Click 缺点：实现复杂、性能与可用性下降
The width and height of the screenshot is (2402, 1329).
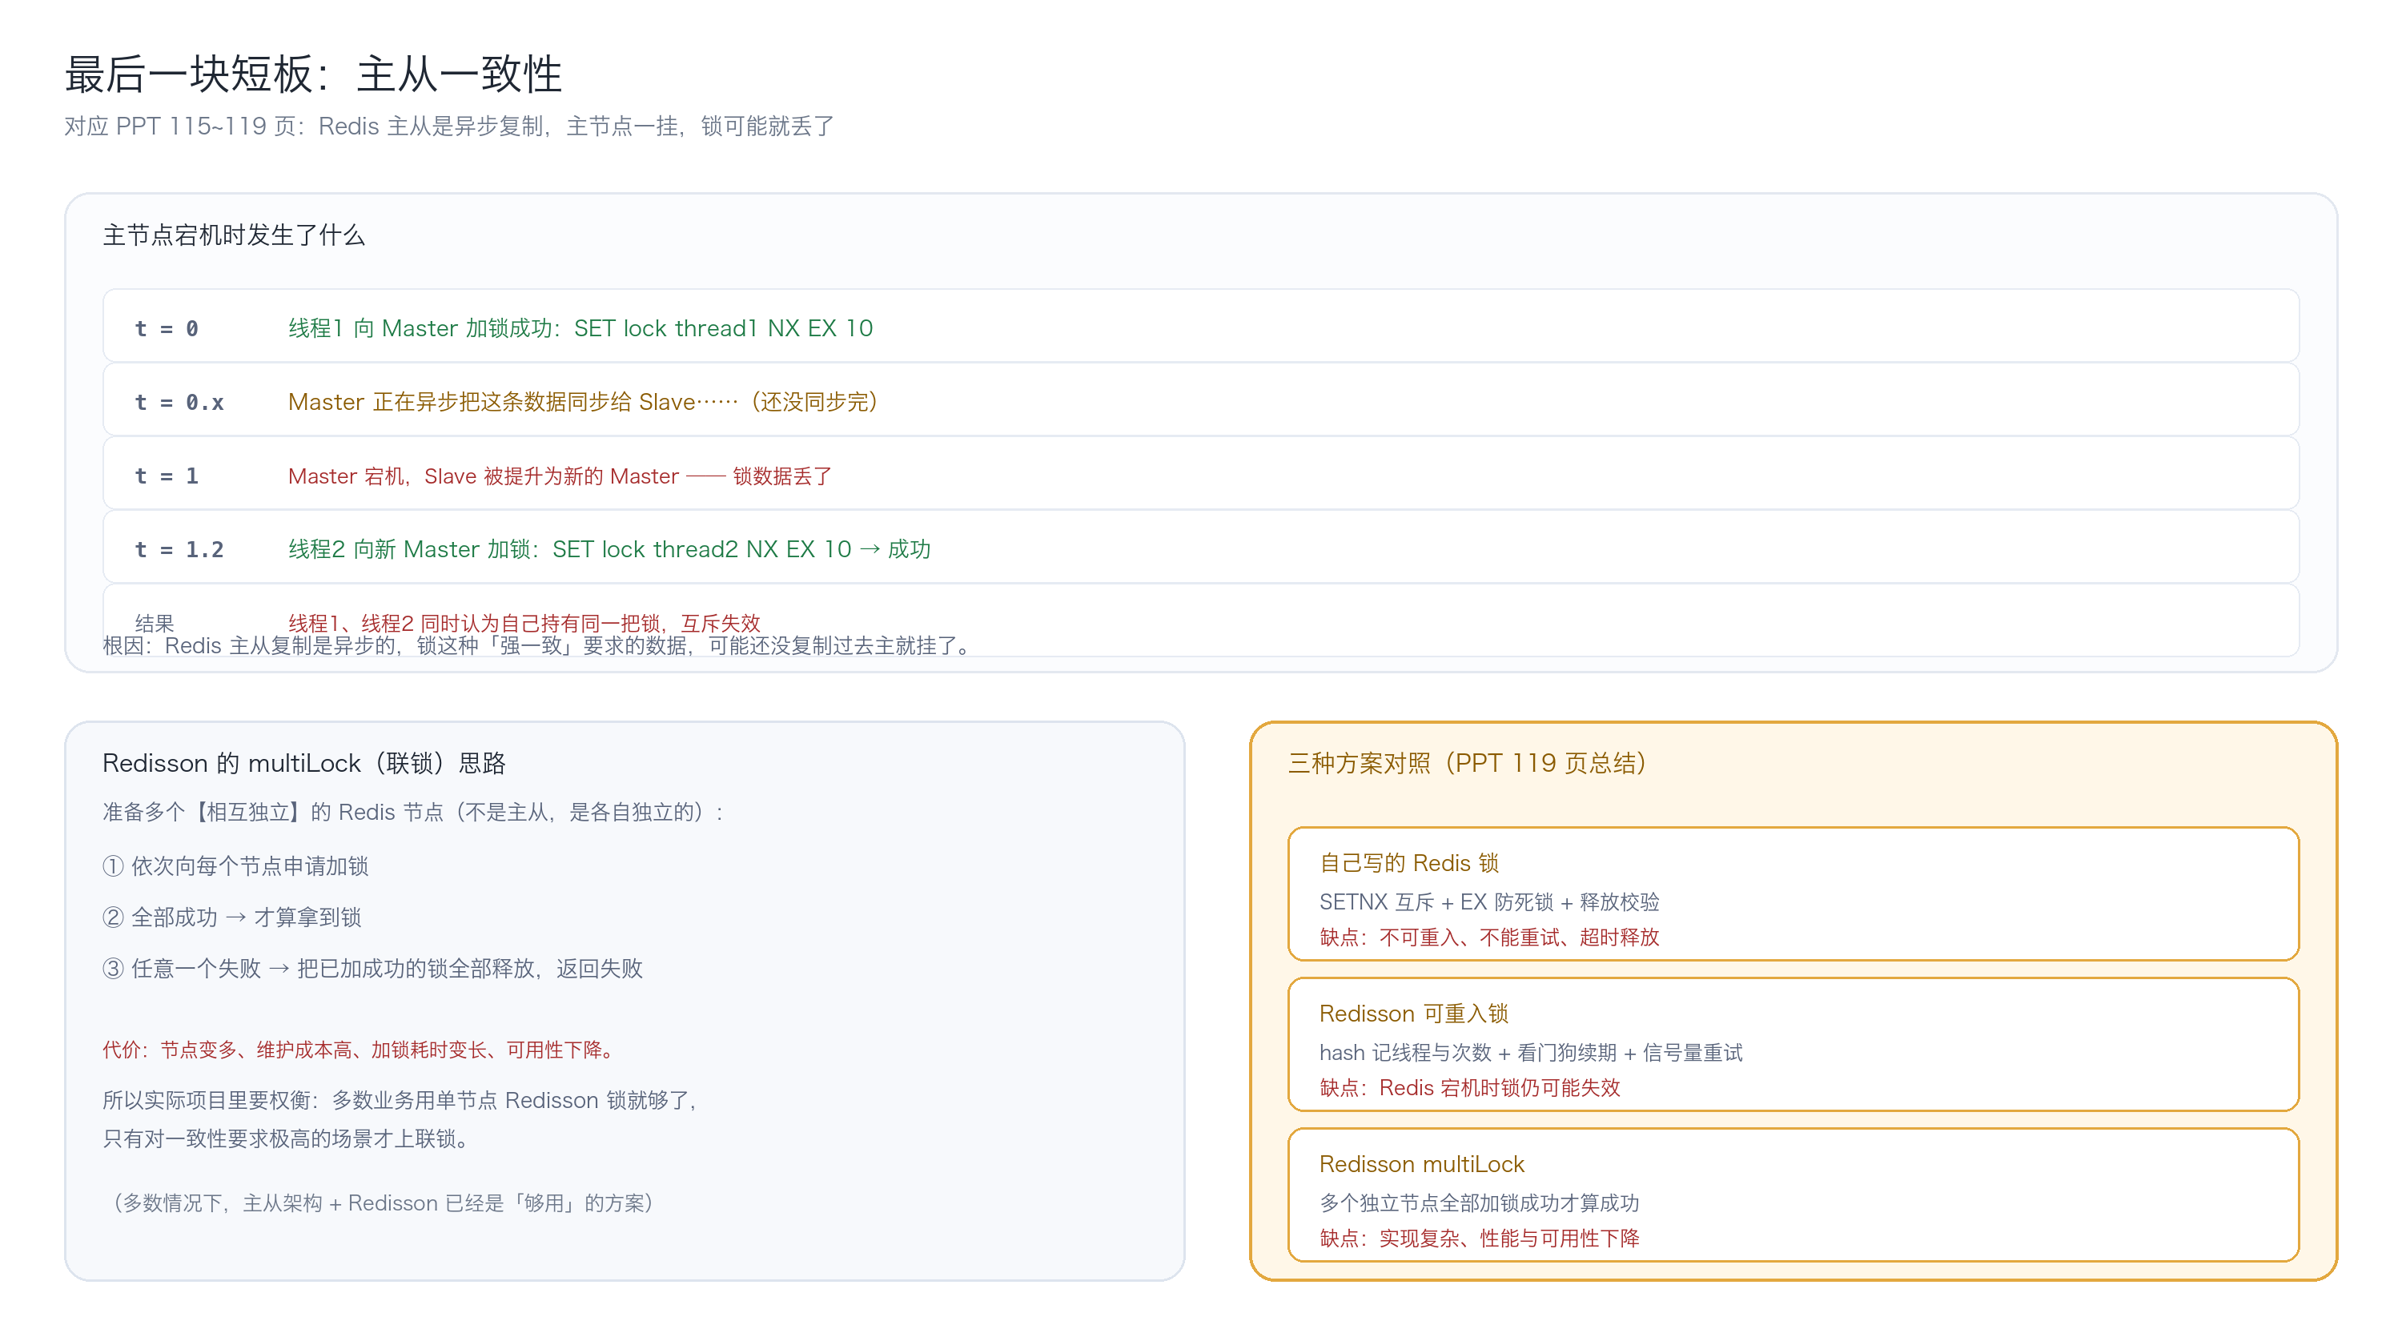tap(1479, 1239)
